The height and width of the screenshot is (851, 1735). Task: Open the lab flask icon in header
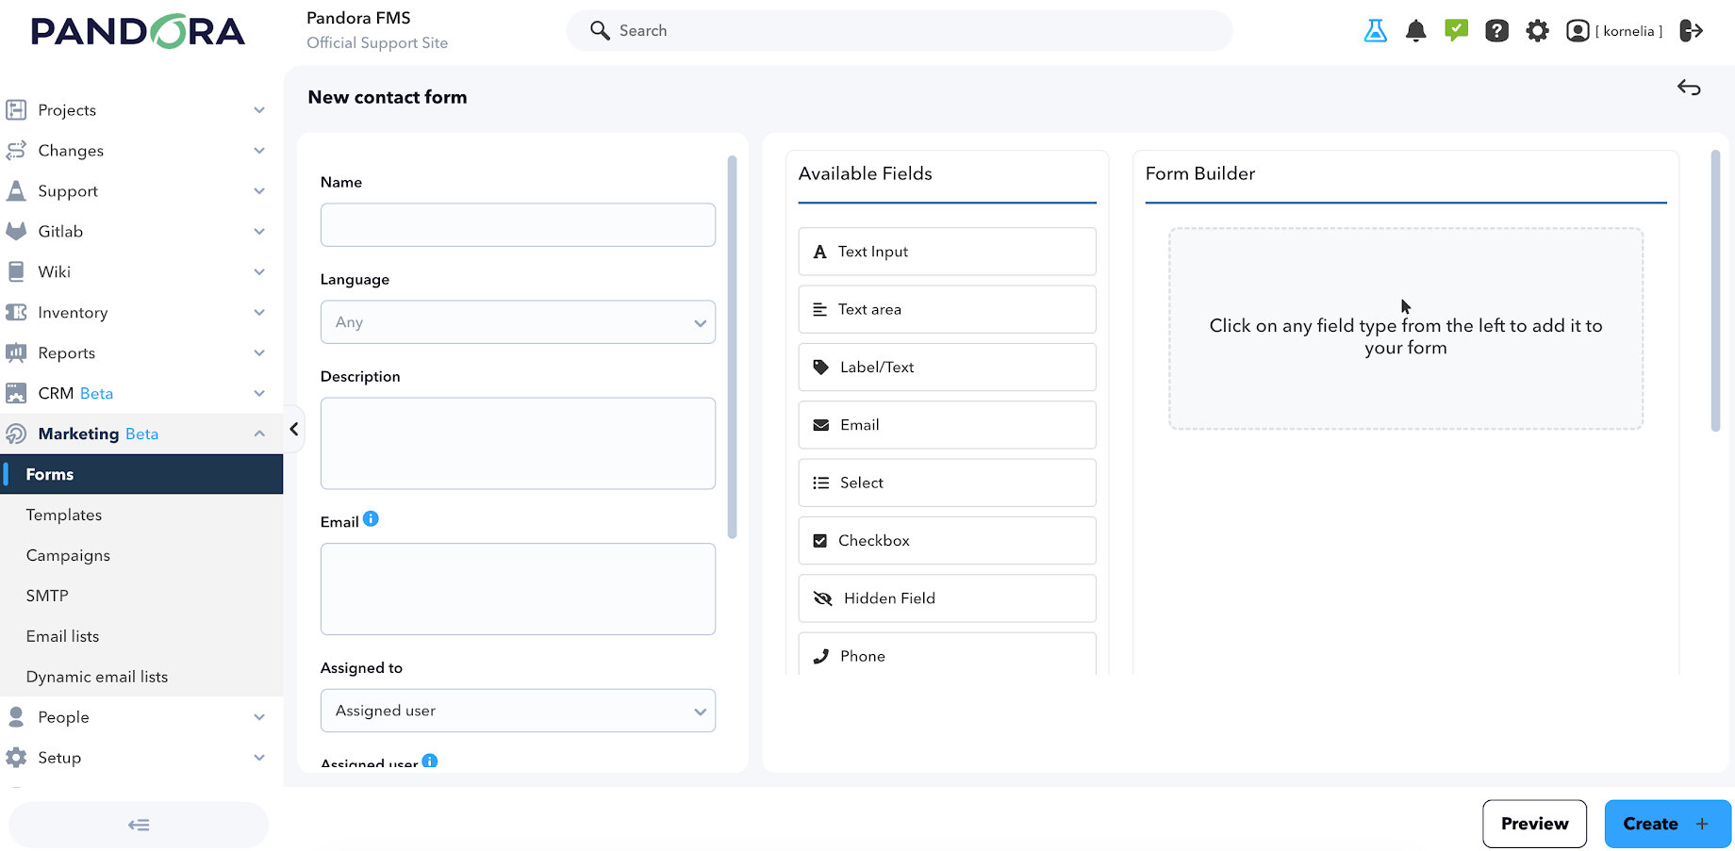tap(1375, 31)
